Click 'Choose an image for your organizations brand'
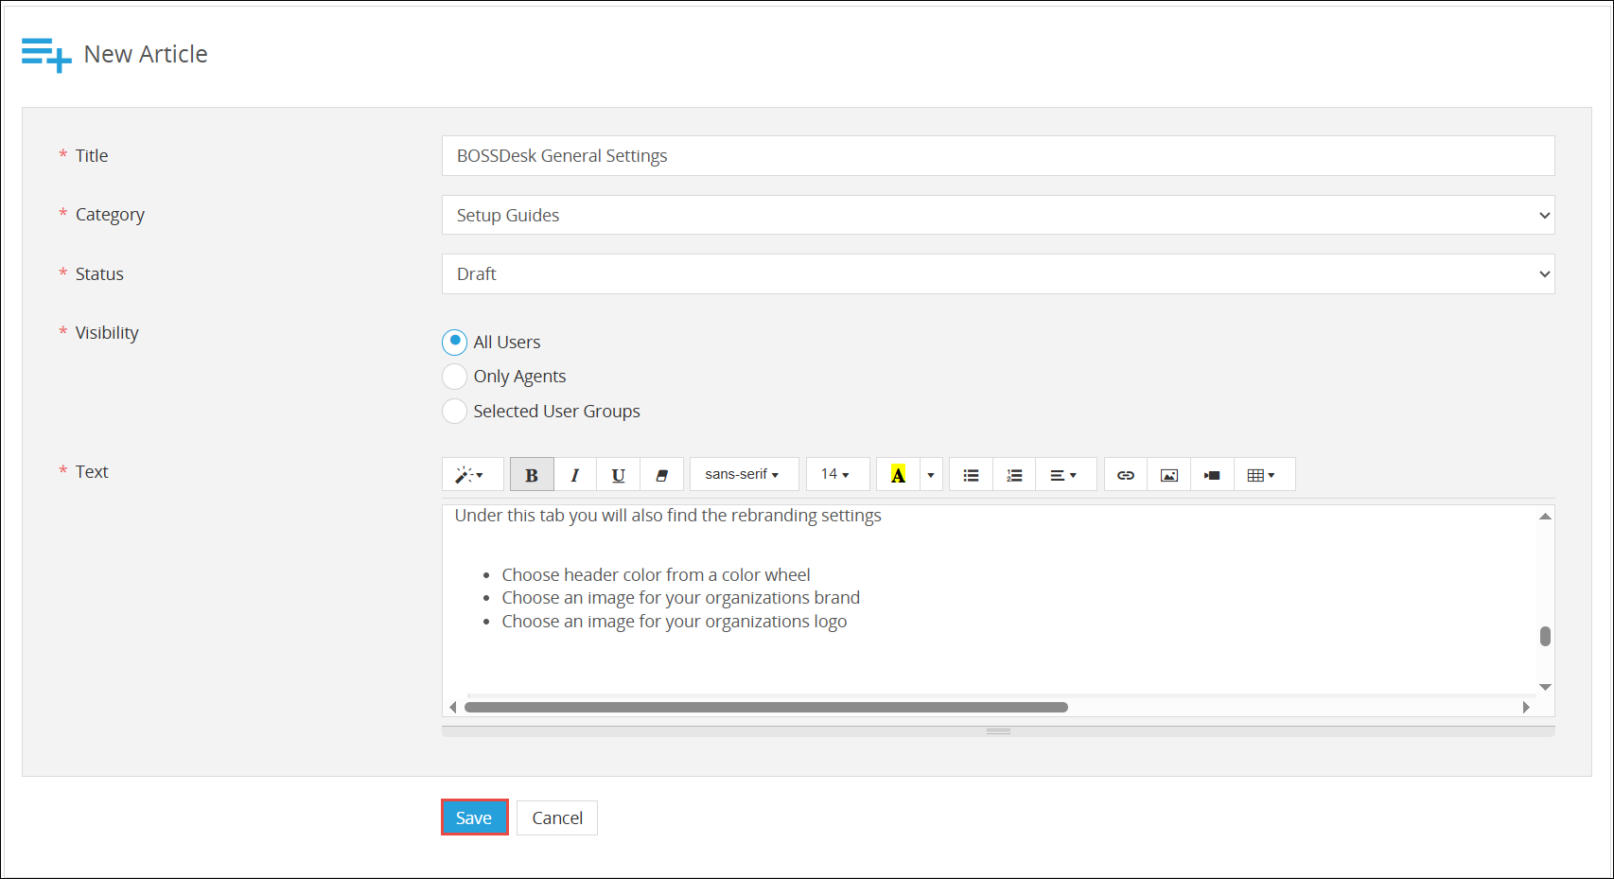Screen dimensions: 1614x879 coord(680,598)
